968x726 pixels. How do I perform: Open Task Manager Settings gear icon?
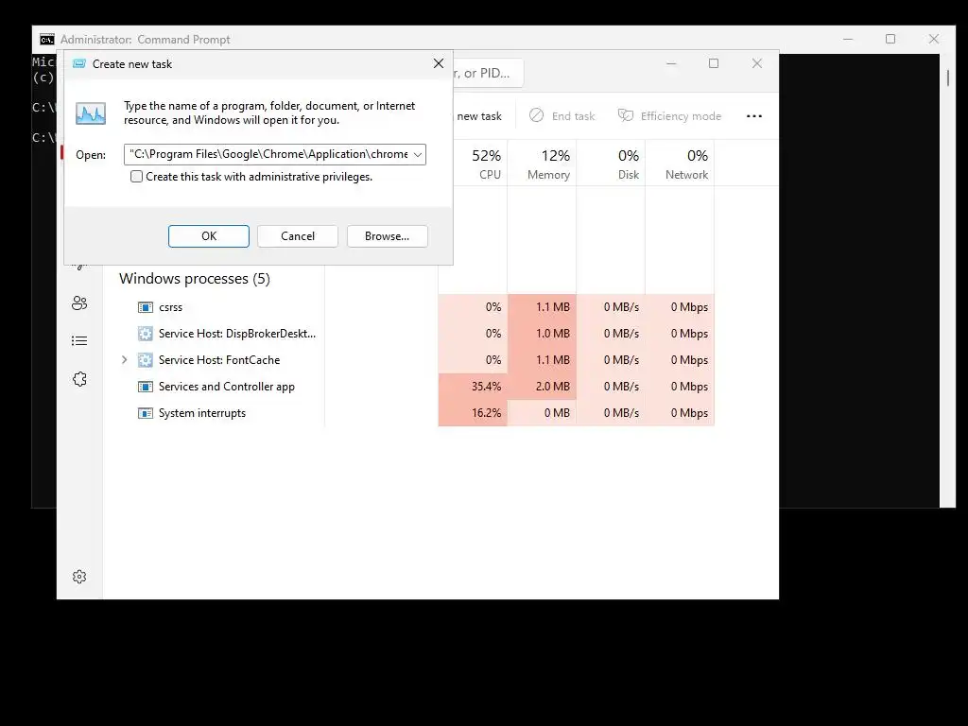click(x=79, y=577)
